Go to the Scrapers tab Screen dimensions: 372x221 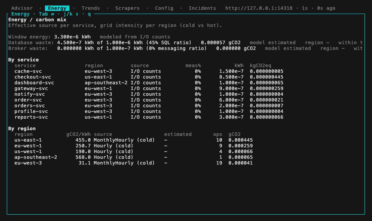click(x=127, y=8)
